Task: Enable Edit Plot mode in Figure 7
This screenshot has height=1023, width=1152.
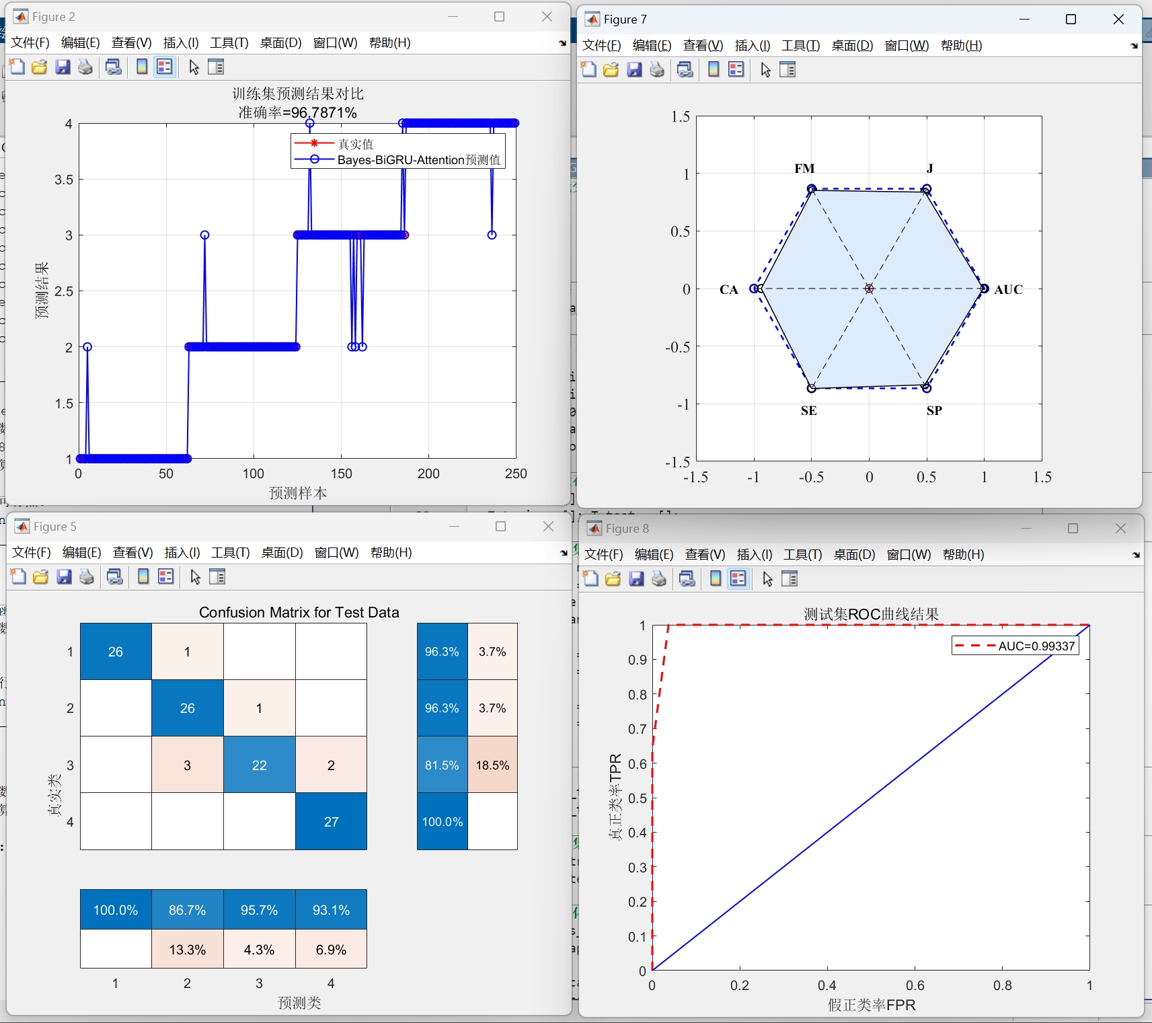Action: click(x=766, y=69)
